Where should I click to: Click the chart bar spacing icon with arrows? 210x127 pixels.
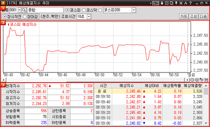[207, 80]
